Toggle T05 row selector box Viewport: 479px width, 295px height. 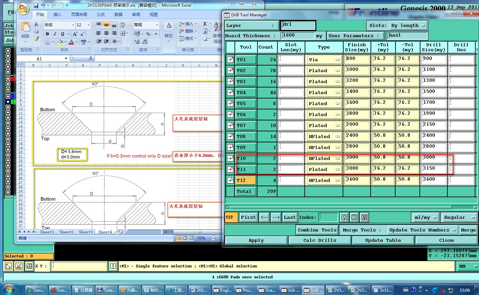point(230,103)
